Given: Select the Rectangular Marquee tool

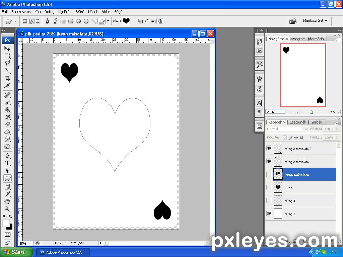Looking at the screenshot, I should [x=7, y=56].
